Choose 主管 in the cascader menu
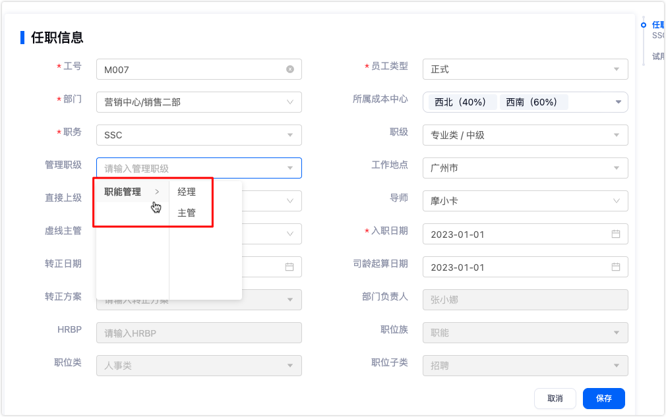 coord(187,213)
